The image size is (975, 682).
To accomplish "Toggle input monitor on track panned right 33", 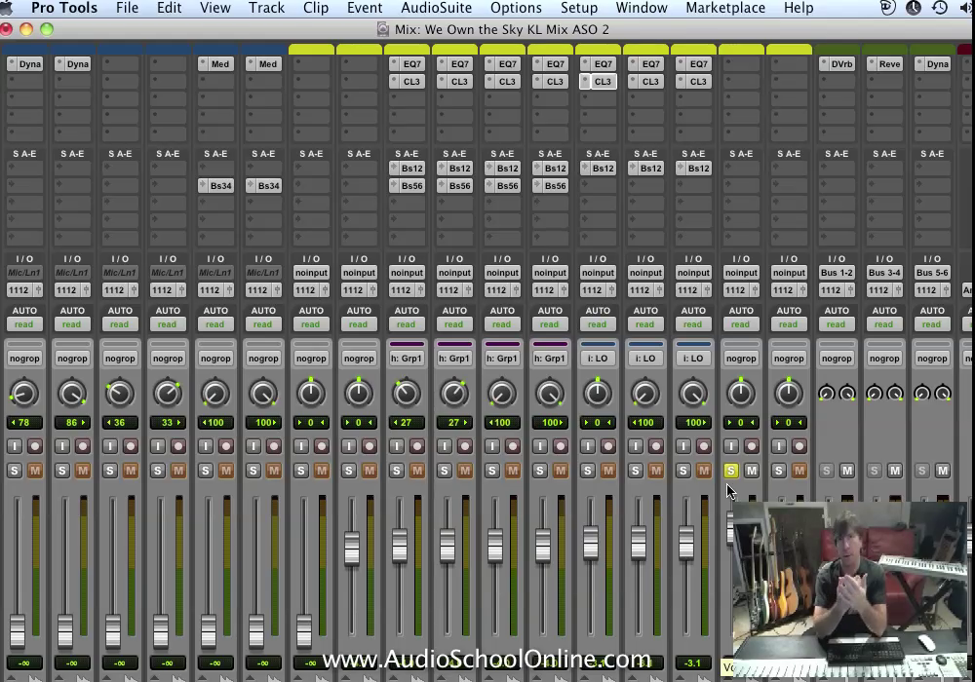I will (x=158, y=446).
